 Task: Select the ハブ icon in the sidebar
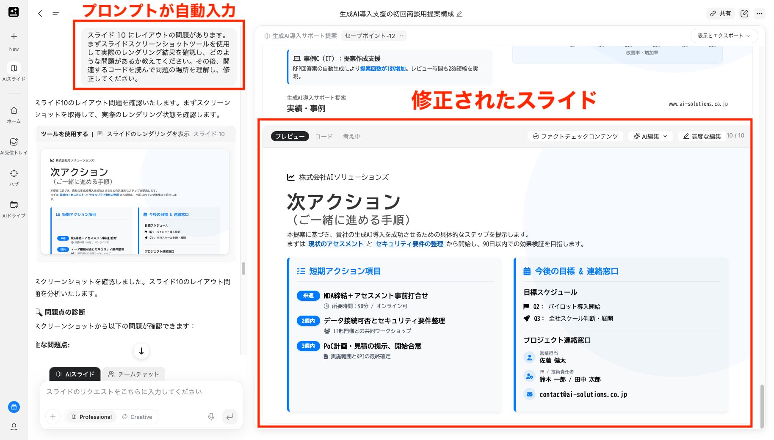point(14,173)
